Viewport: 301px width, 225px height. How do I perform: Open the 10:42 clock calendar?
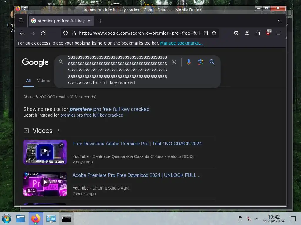coord(274,219)
